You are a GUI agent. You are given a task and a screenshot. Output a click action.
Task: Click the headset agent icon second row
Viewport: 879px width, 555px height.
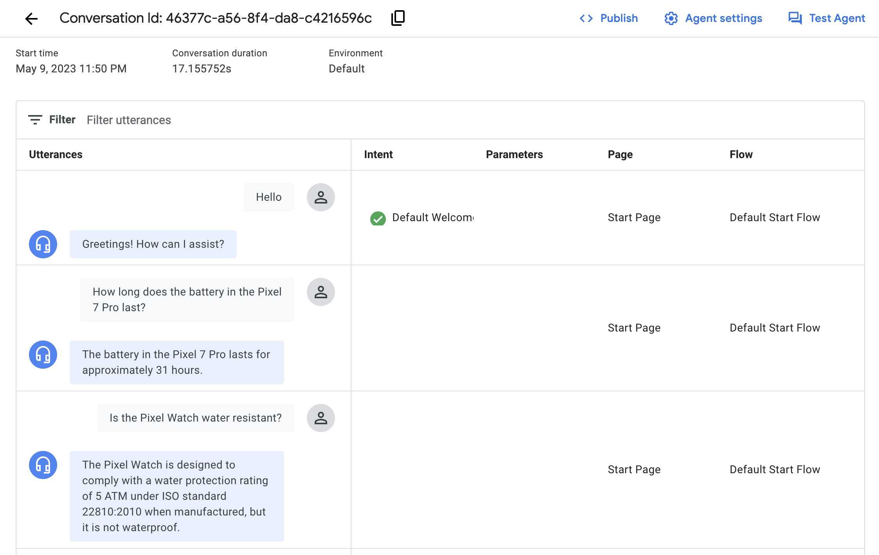[x=43, y=354]
